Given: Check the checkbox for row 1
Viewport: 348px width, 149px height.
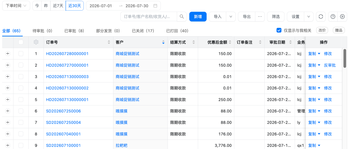Looking at the screenshot, I should [21, 54].
